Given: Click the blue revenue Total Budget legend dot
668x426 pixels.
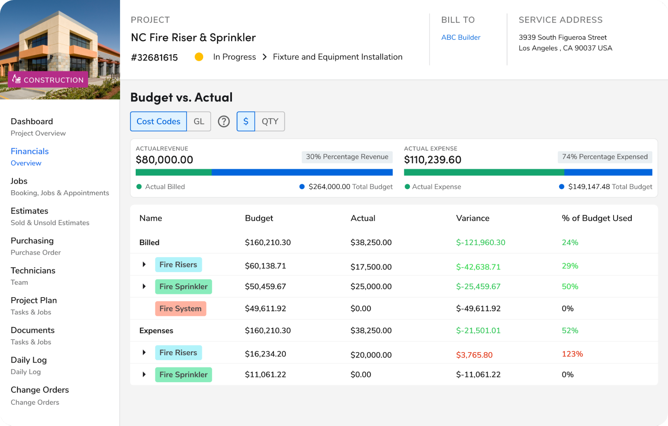Looking at the screenshot, I should point(302,187).
